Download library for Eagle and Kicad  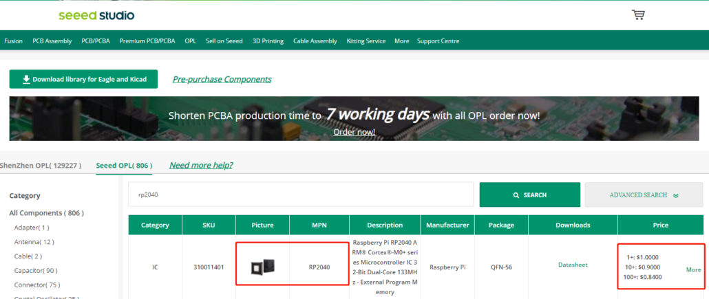(83, 79)
